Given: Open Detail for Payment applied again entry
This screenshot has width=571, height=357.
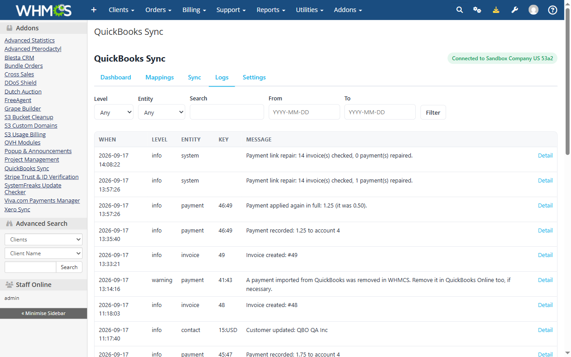Looking at the screenshot, I should click(545, 206).
